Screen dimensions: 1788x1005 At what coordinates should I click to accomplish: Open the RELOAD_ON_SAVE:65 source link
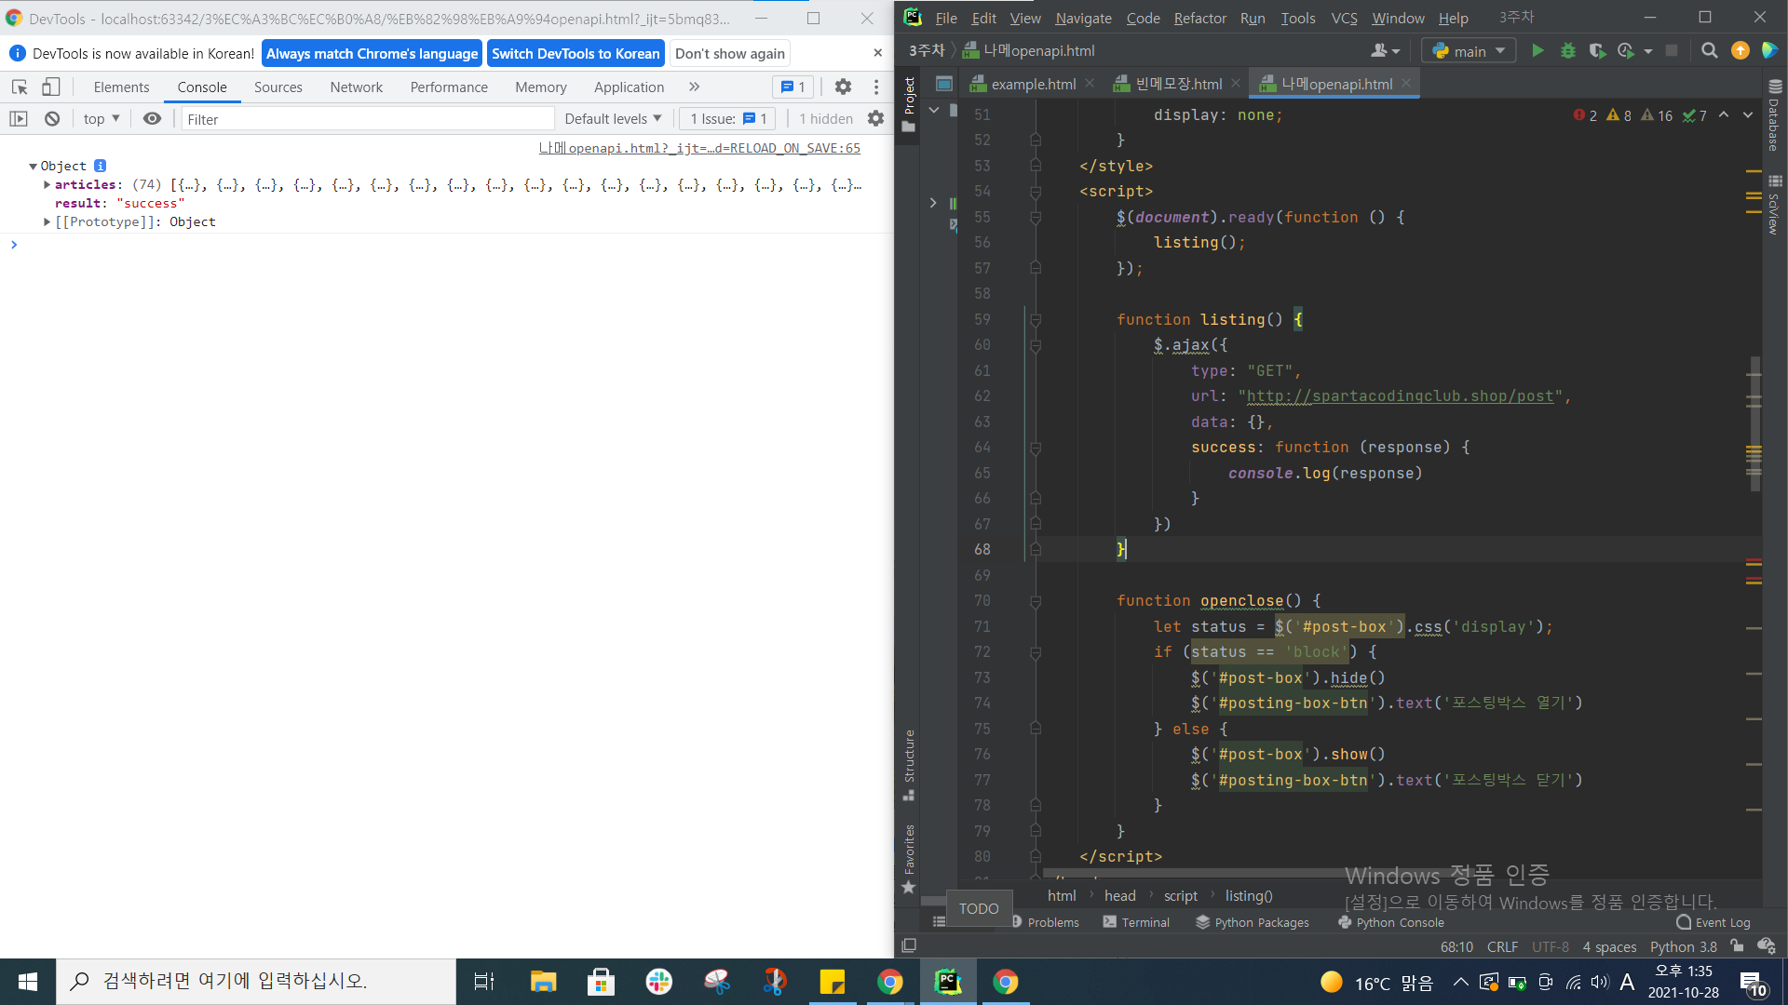pyautogui.click(x=699, y=148)
